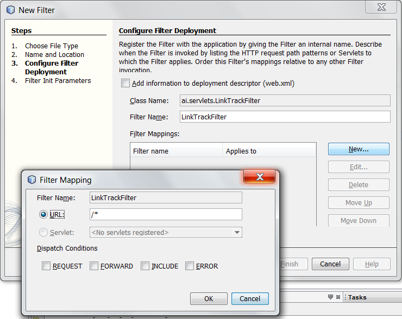Enable Add information to deployment descriptor checkbox
The image size is (402, 319).
pyautogui.click(x=125, y=83)
